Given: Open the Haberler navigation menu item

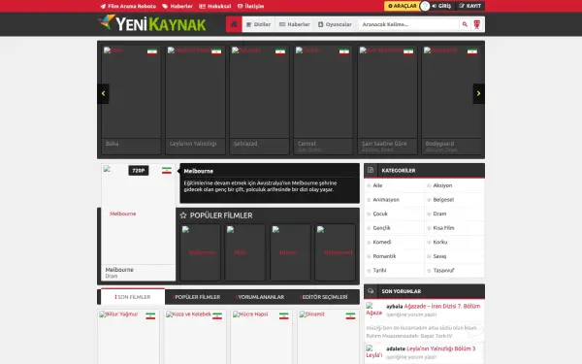Looking at the screenshot, I should (294, 24).
